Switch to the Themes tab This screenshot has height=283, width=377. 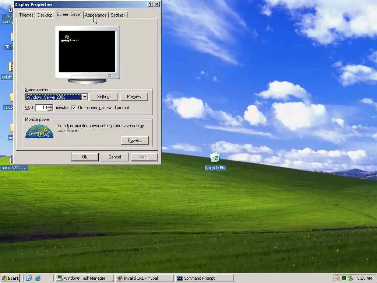pyautogui.click(x=26, y=15)
